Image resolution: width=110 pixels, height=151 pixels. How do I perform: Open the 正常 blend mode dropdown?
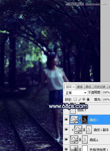tap(75, 93)
